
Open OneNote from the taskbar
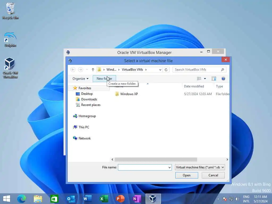tap(137, 199)
